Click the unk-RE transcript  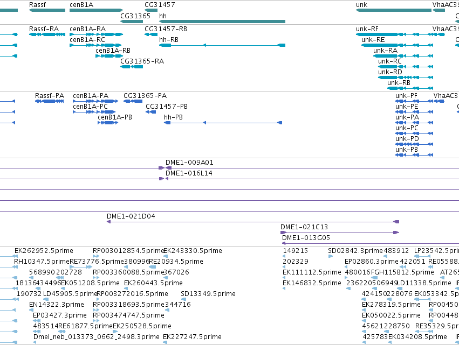pos(397,45)
